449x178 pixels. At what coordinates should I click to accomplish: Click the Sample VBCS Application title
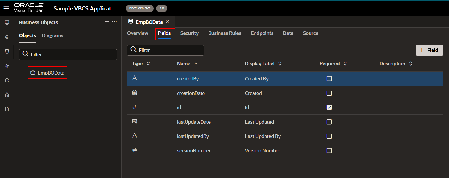(x=85, y=8)
